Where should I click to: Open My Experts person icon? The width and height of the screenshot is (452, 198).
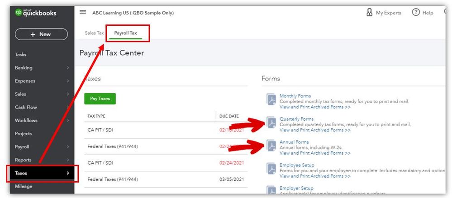[369, 12]
